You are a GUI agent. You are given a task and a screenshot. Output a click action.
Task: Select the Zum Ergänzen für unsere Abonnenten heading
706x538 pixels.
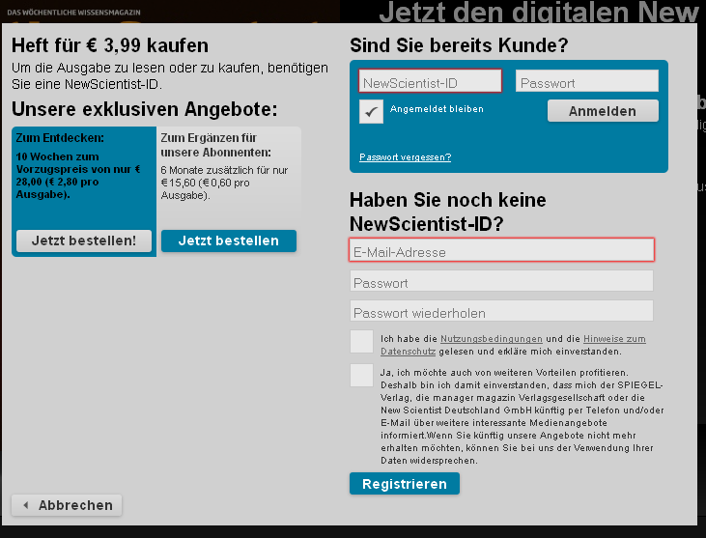[x=215, y=145]
